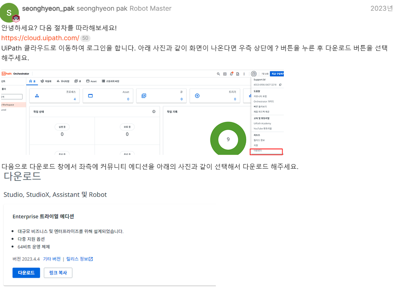394x288 pixels.
Task: Choose Orchestrator 가이드 in the help menu
Action: click(264, 101)
